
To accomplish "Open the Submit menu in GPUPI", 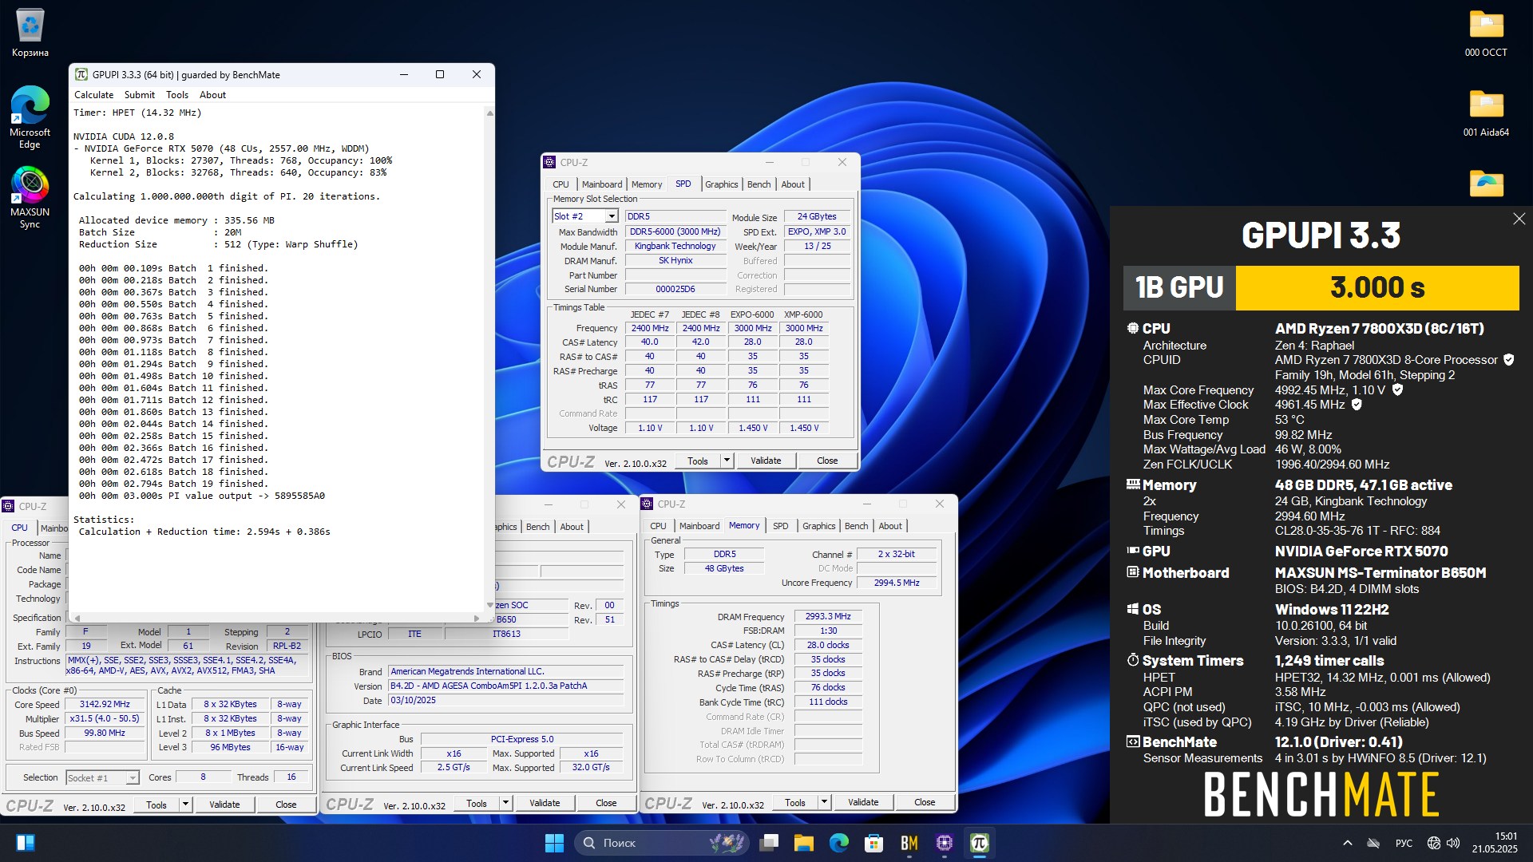I will [x=140, y=94].
